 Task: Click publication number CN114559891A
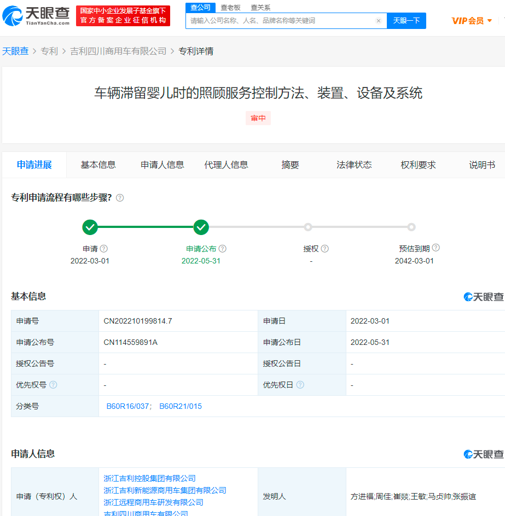130,343
